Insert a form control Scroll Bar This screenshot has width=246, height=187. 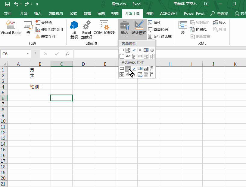tap(134, 56)
